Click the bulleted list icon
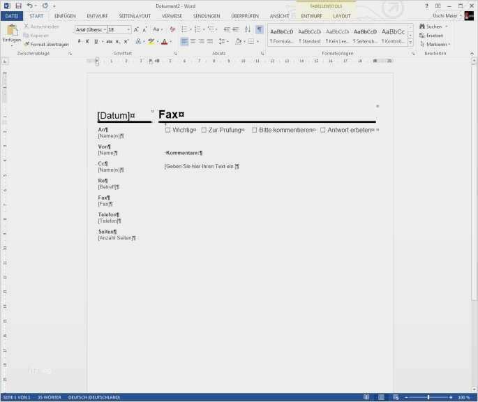This screenshot has width=478, height=402. (184, 29)
